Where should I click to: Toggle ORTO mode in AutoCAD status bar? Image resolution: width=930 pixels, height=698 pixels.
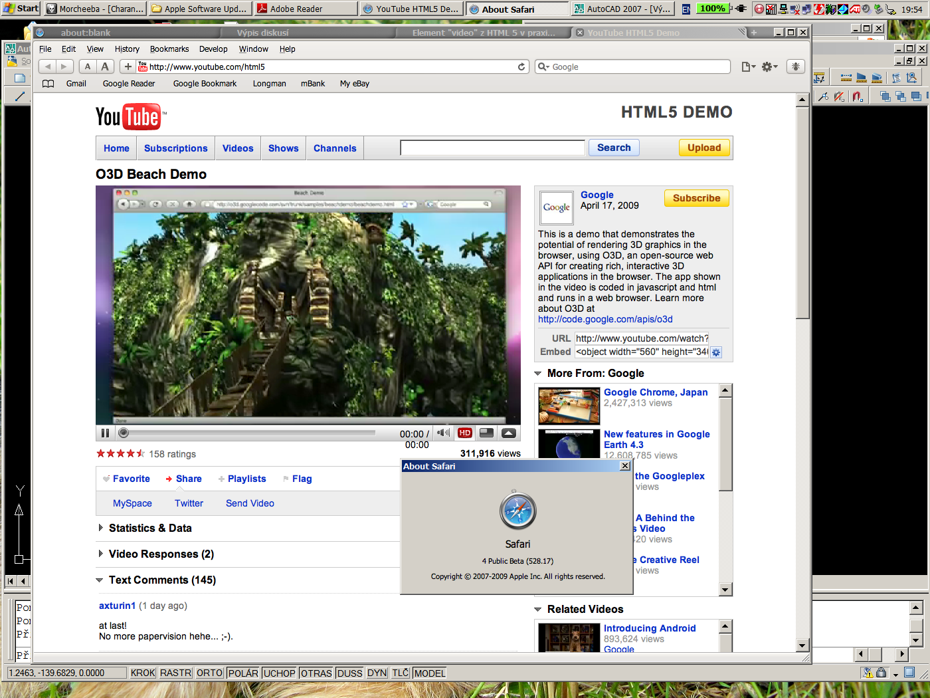(x=209, y=673)
